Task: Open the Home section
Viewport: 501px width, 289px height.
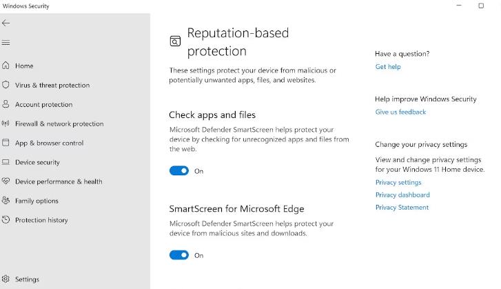Action: [24, 66]
